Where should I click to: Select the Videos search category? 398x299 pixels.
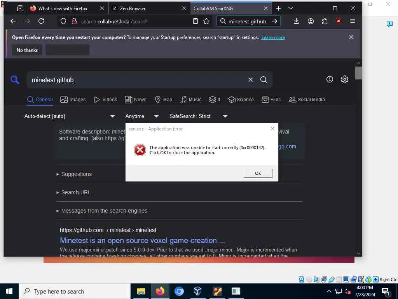[106, 100]
